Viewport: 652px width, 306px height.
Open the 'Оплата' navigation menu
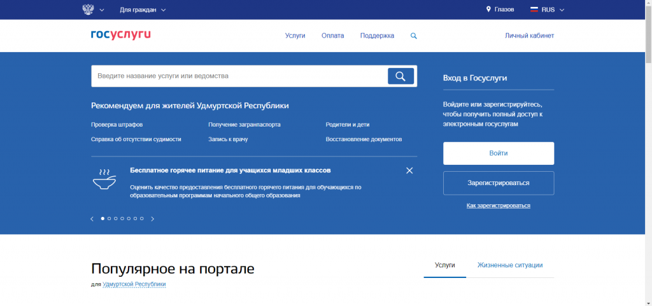click(x=332, y=36)
